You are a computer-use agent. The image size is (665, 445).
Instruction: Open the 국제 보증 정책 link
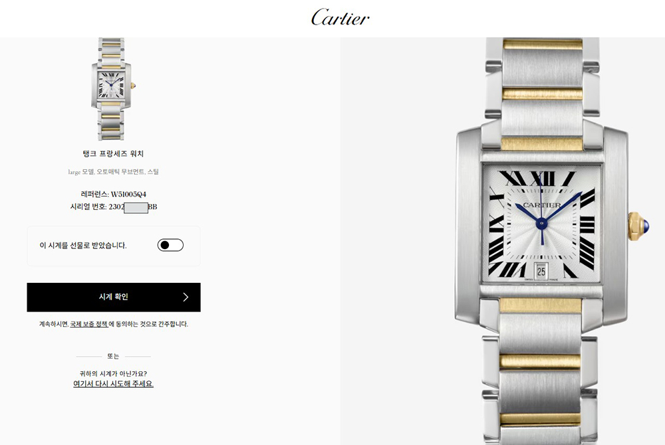88,324
